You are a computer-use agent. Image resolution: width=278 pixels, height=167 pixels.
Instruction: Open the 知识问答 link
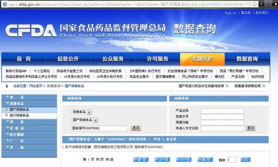[x=258, y=77]
